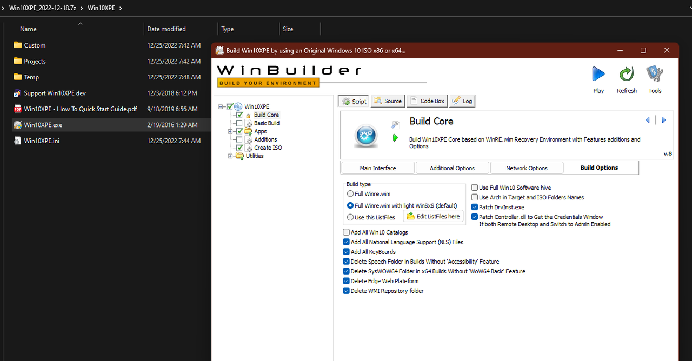Screen dimensions: 692x361
Task: Select the Build Core item in tree
Action: (267, 115)
